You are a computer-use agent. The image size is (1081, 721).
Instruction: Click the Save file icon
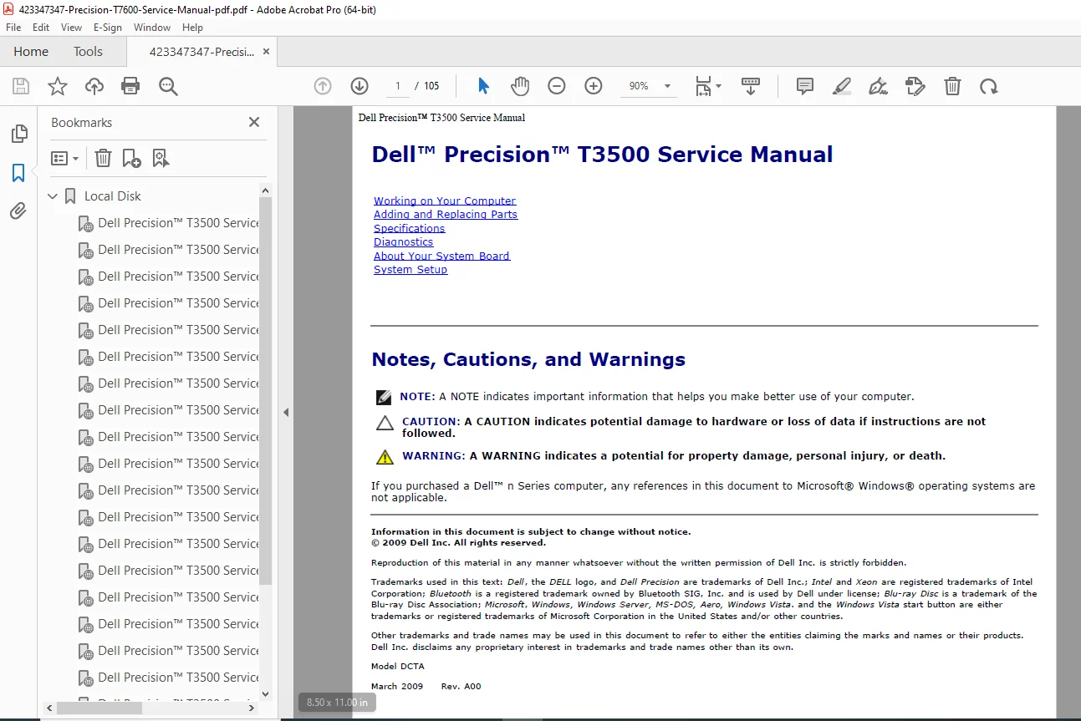(21, 86)
